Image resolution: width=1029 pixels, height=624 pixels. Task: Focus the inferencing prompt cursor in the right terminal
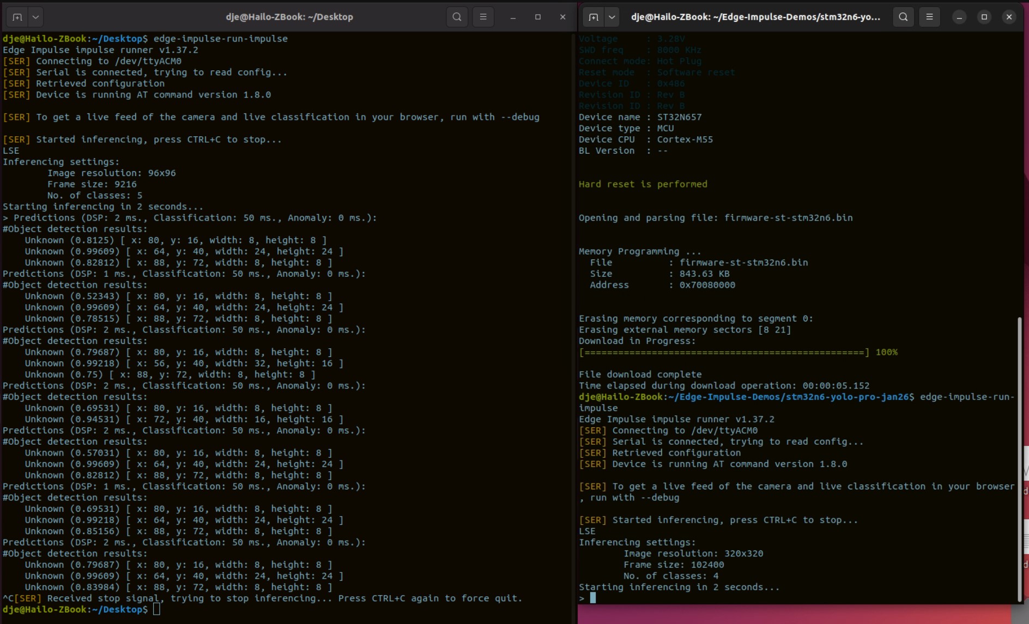click(593, 598)
